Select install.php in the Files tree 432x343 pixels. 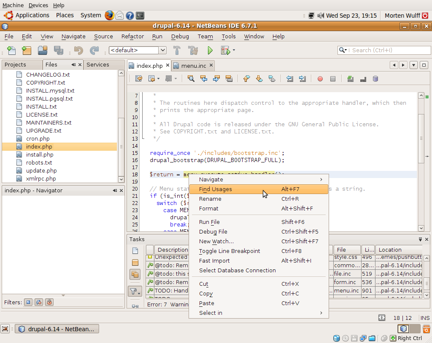pyautogui.click(x=40, y=155)
